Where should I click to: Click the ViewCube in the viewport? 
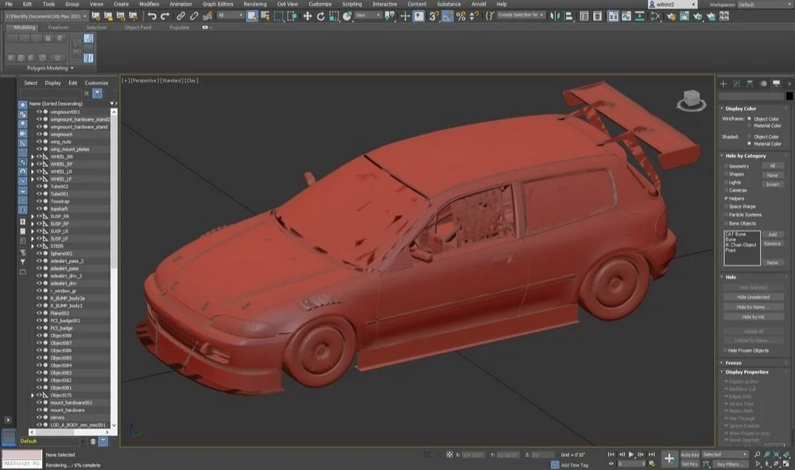point(691,100)
